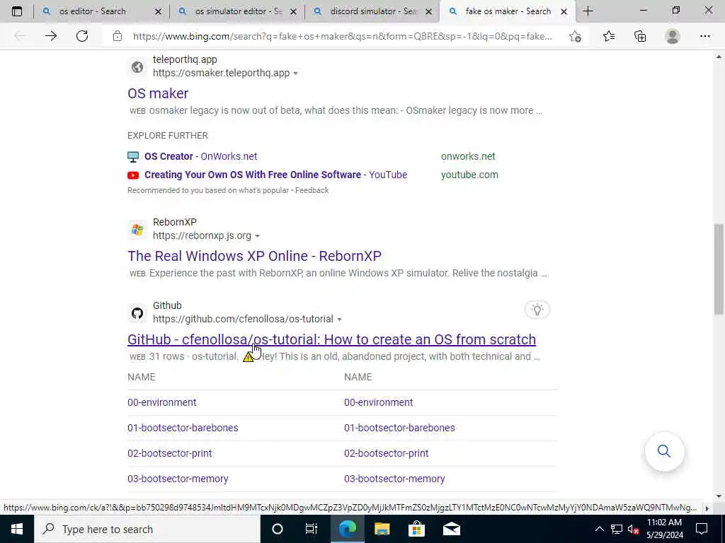Click the address bar URL field
The image size is (725, 543).
(342, 36)
